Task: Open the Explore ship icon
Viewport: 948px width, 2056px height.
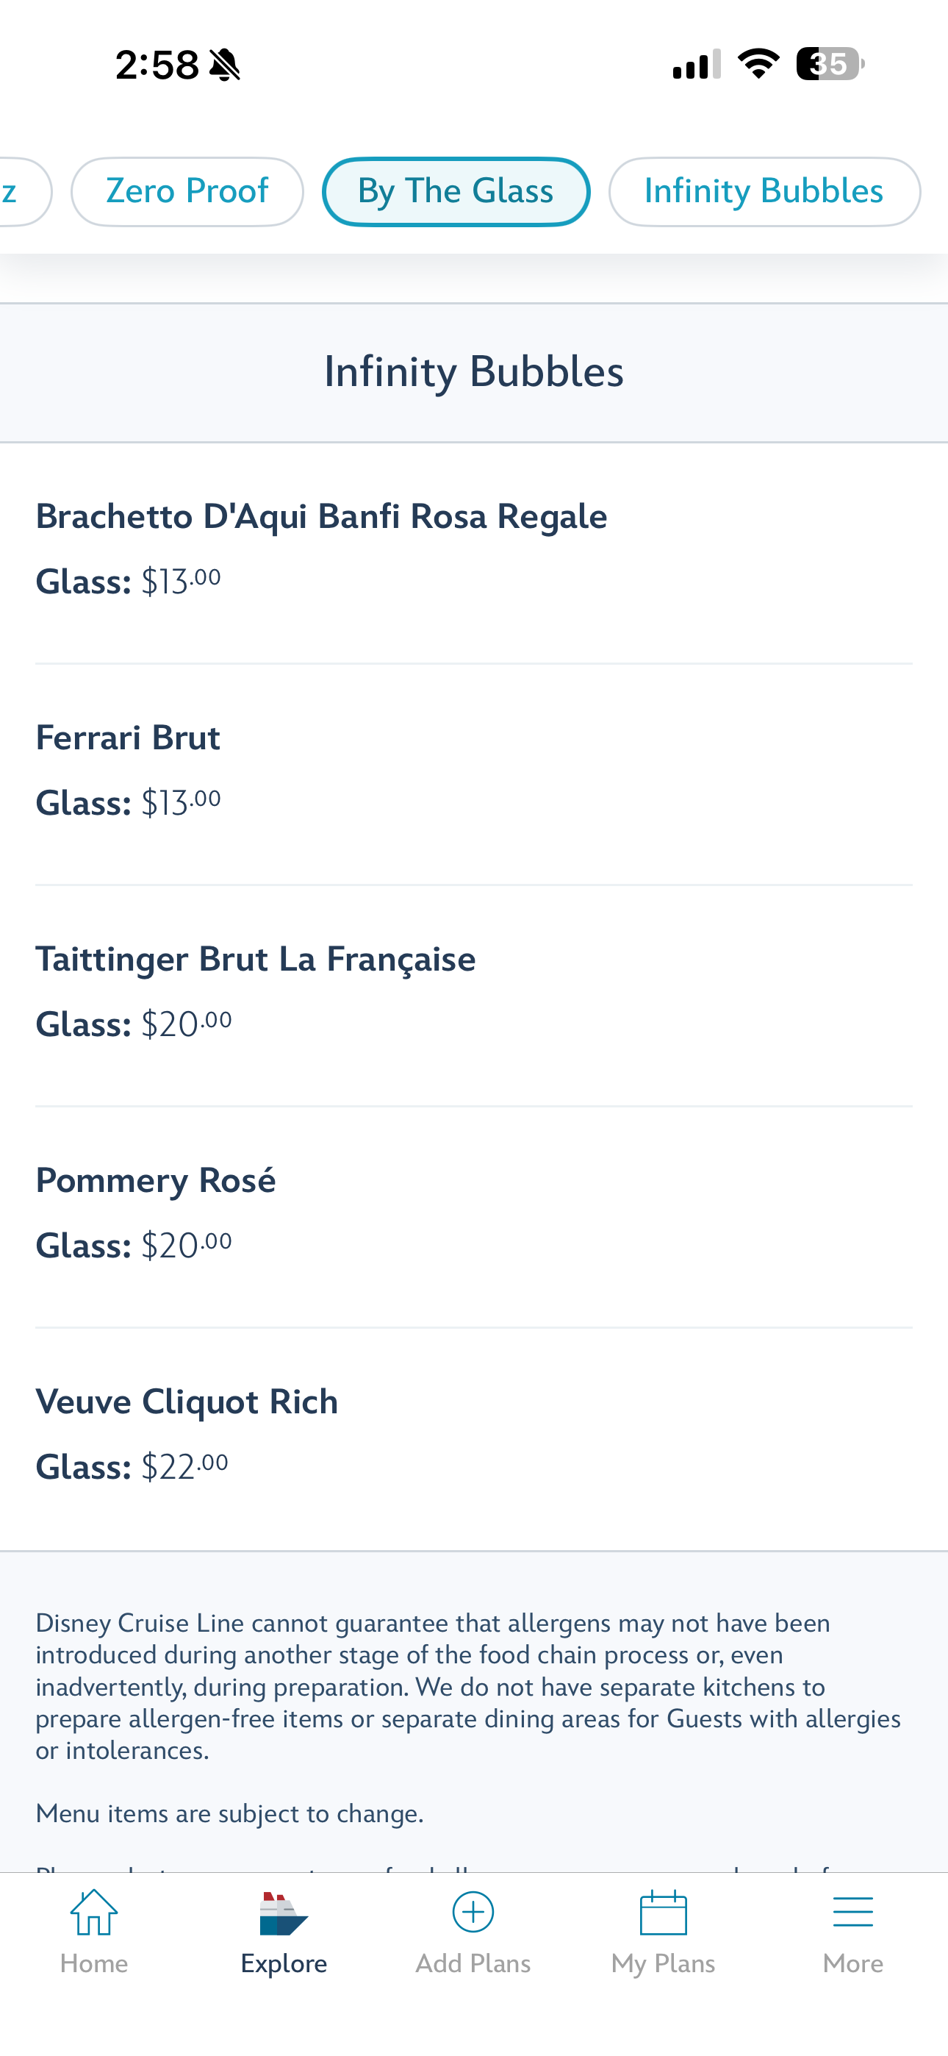Action: pyautogui.click(x=283, y=1914)
